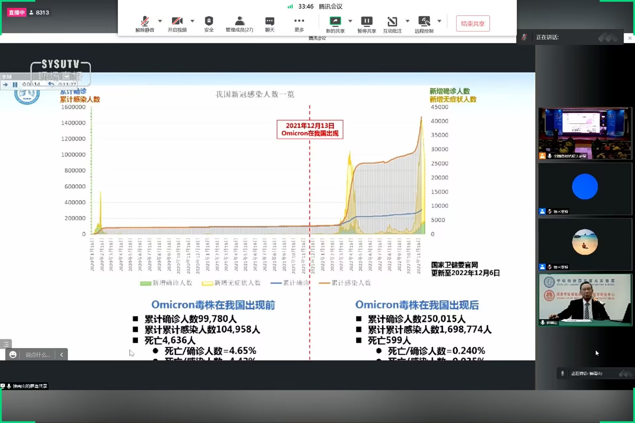The width and height of the screenshot is (635, 423).
Task: Open 远程控制 remote control icon
Action: tap(424, 21)
